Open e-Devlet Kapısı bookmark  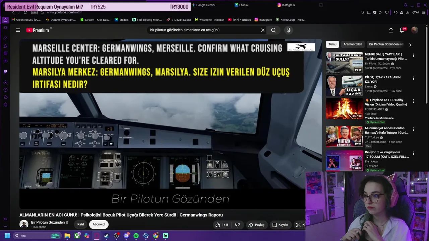pyautogui.click(x=179, y=20)
